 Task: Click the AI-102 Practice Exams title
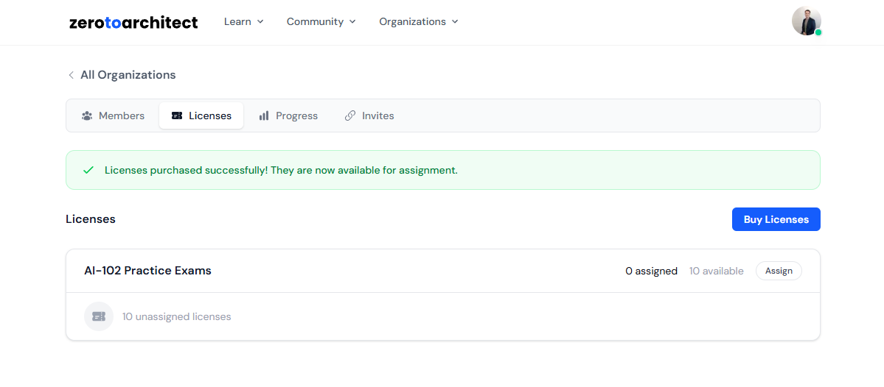tap(147, 271)
